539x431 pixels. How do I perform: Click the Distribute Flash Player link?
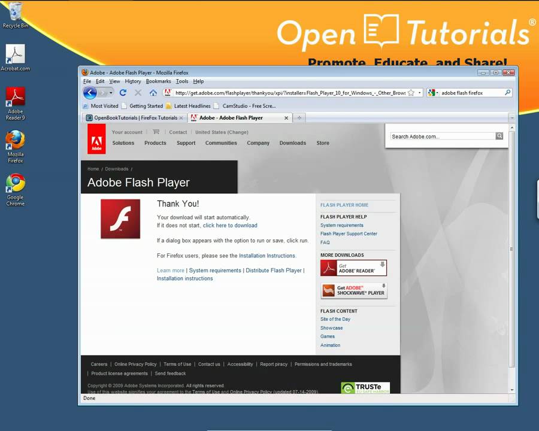pyautogui.click(x=274, y=271)
